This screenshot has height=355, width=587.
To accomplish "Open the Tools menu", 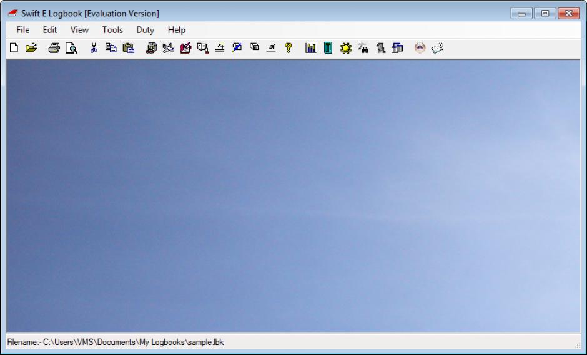I will click(x=112, y=30).
